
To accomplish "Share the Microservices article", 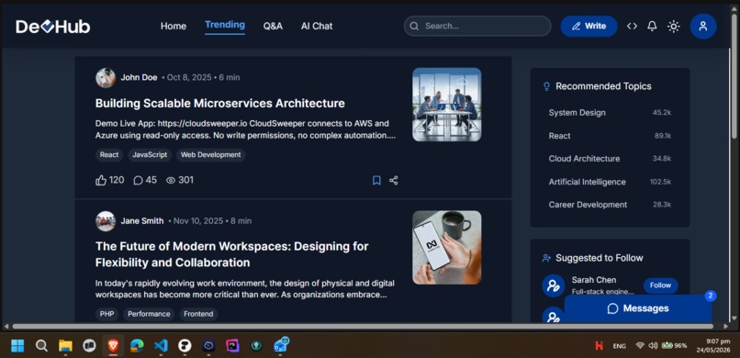I will click(x=394, y=180).
